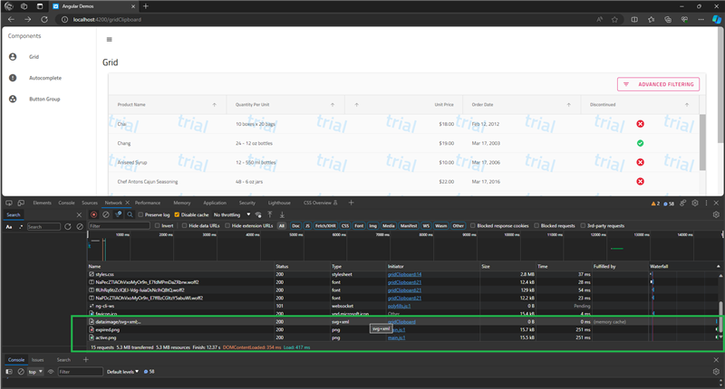Open the hamburger menu above Grid
Image resolution: width=725 pixels, height=389 pixels.
click(x=110, y=39)
